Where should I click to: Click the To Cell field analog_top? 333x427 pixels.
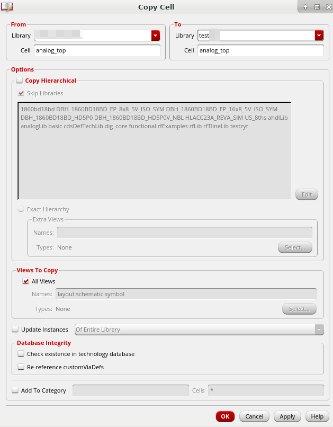coord(260,50)
